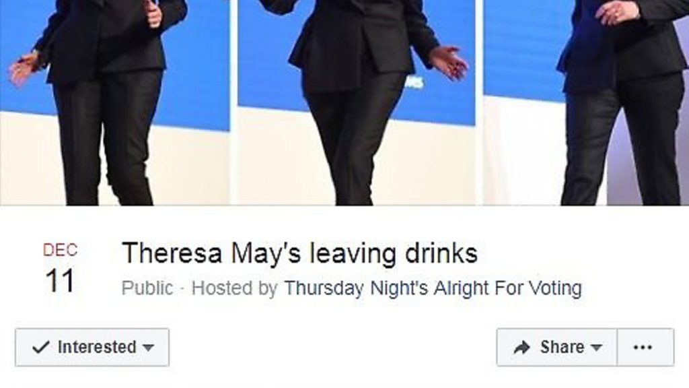The image size is (689, 388).
Task: Open the three-dots more options menu
Action: click(x=643, y=347)
